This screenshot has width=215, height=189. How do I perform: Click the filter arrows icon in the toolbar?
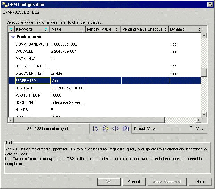coord(105,129)
